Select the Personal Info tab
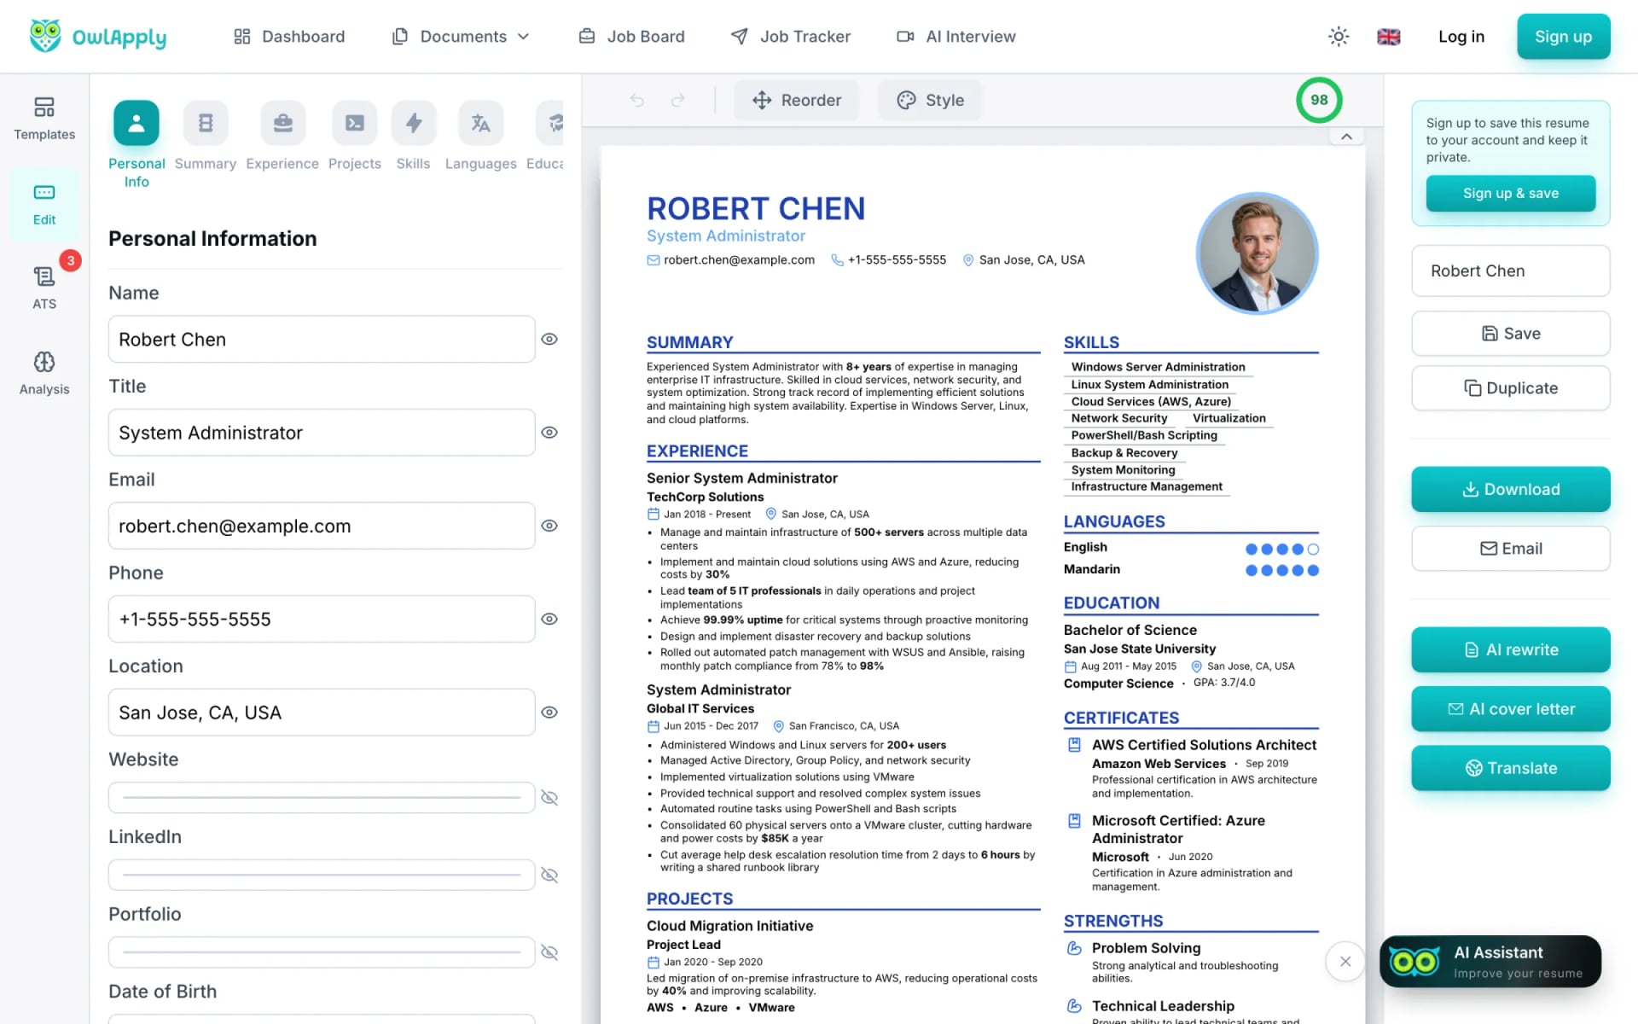This screenshot has width=1638, height=1024. coord(136,145)
